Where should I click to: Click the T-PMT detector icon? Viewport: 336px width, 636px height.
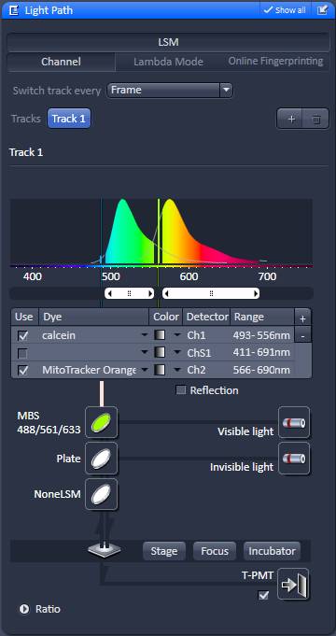(x=293, y=584)
